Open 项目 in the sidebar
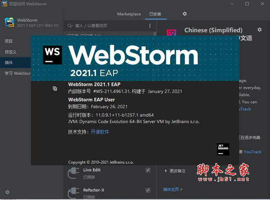The image size is (270, 200). coord(9,41)
